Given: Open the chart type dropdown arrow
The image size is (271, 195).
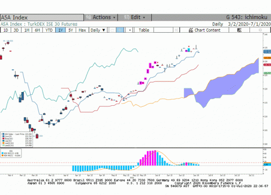Looking at the screenshot, I should point(130,30).
